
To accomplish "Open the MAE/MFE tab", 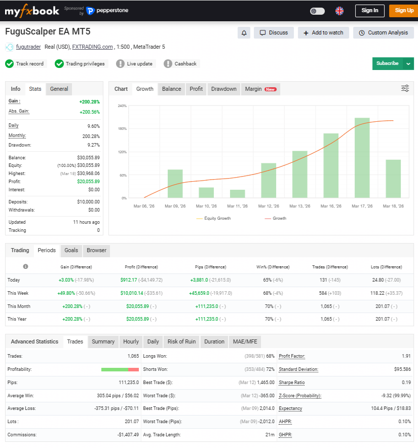I will coord(245,342).
